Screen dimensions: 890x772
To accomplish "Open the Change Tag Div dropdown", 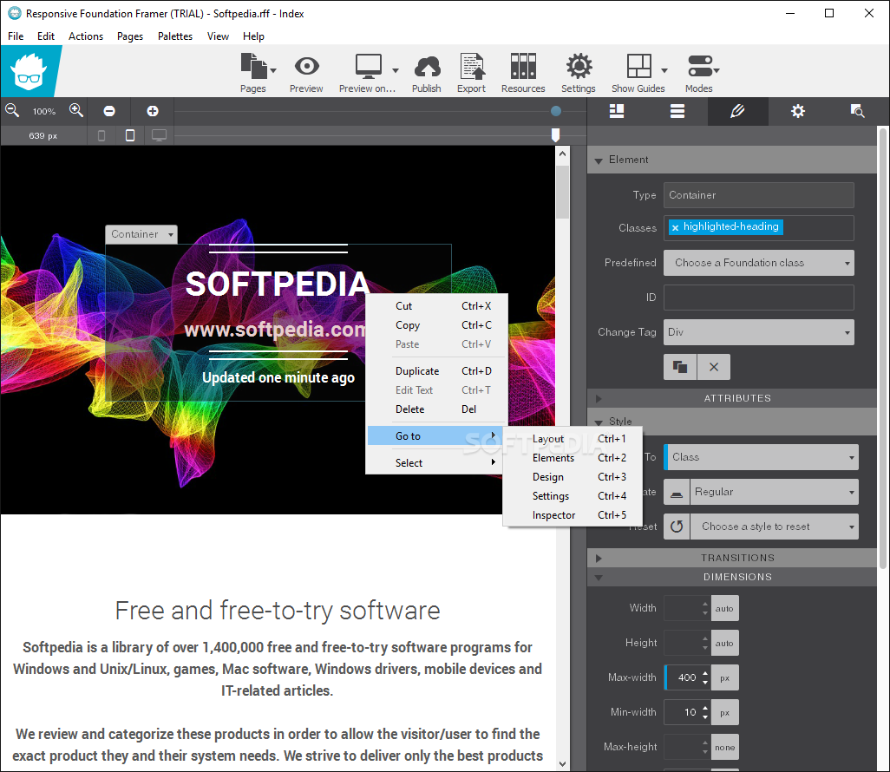I will pyautogui.click(x=759, y=332).
